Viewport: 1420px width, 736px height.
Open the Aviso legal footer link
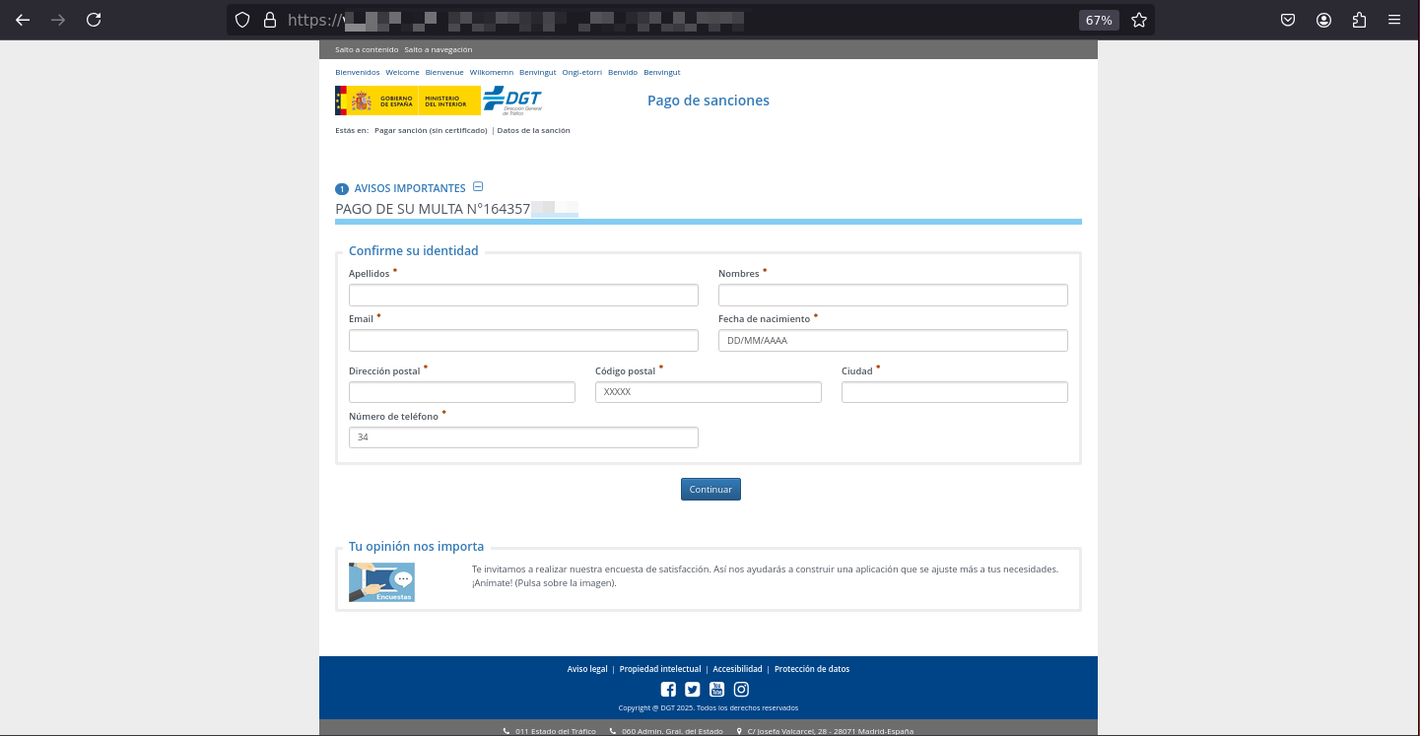587,669
